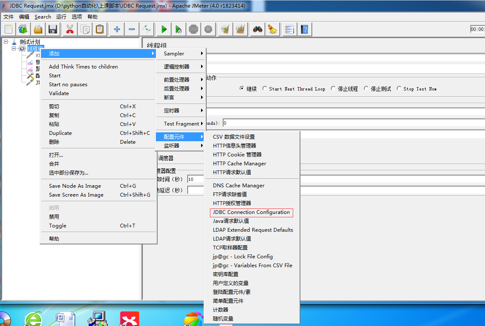This screenshot has width=485, height=326.
Task: Click the New test plan icon
Action: tap(8, 30)
